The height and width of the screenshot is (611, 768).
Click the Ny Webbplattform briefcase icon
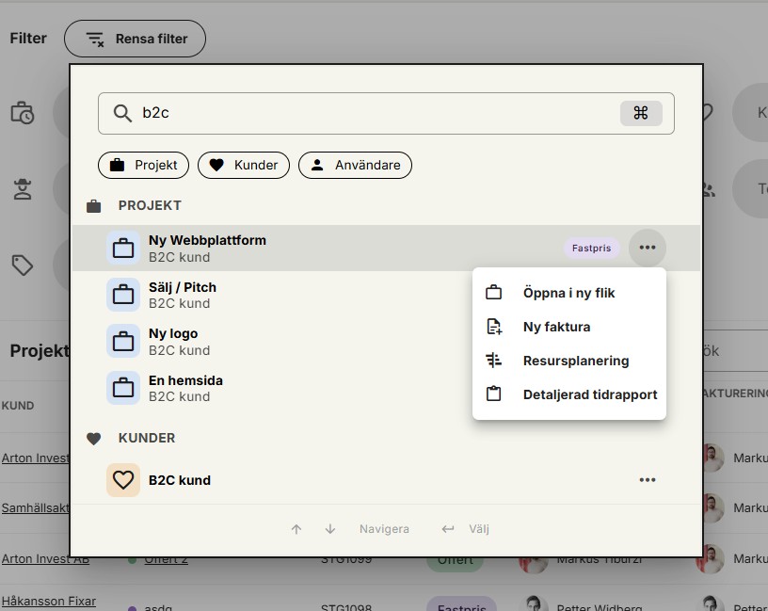click(123, 249)
